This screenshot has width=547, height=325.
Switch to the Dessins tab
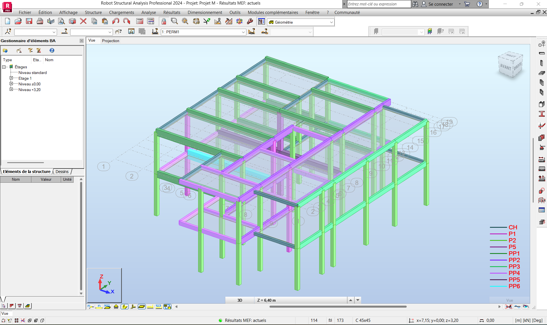pyautogui.click(x=62, y=172)
